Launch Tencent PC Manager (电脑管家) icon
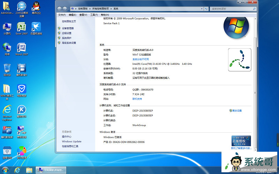The height and width of the screenshot is (174, 279). [22, 91]
